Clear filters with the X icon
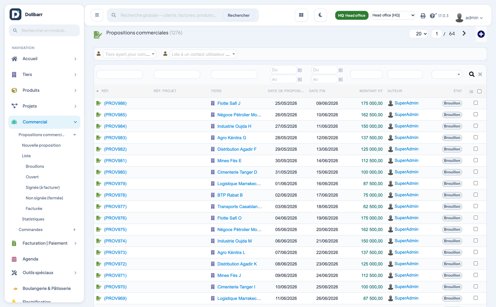Screen dimensions: 496x307 [x=480, y=74]
